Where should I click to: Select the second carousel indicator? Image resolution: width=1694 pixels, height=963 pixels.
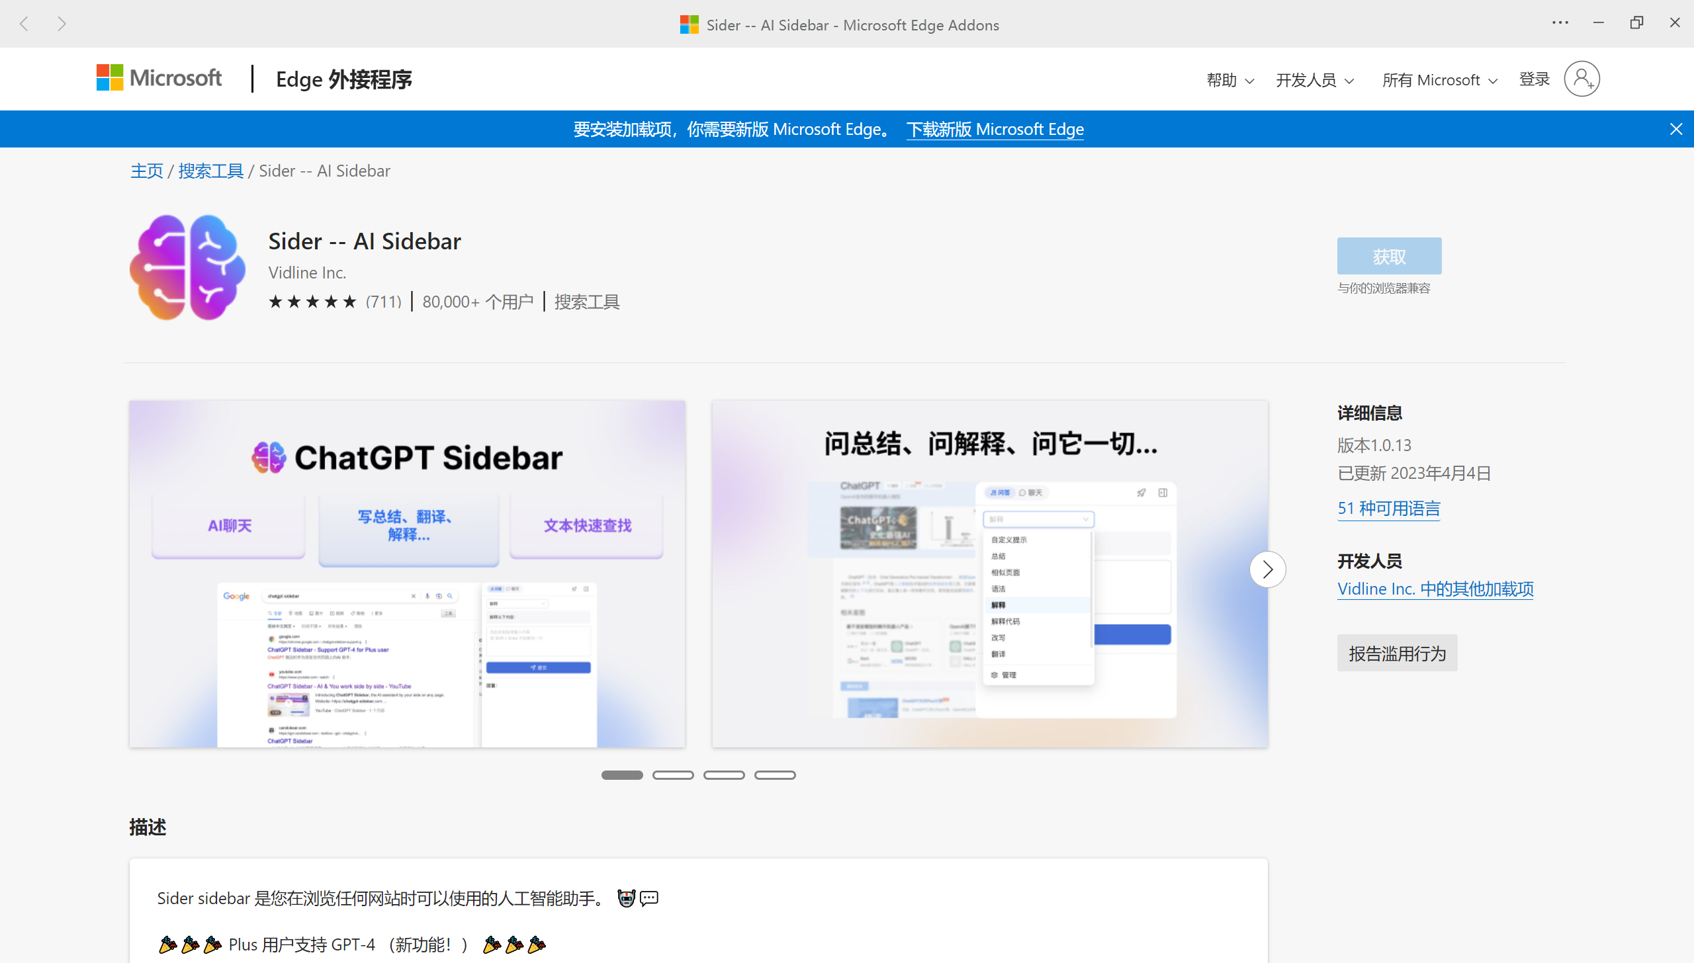(673, 775)
